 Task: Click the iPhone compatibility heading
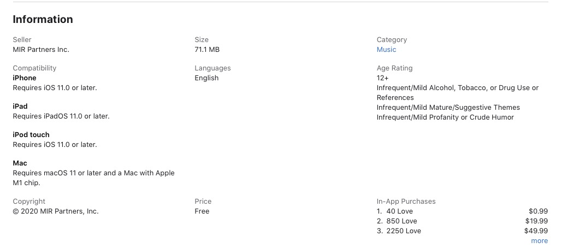(25, 78)
